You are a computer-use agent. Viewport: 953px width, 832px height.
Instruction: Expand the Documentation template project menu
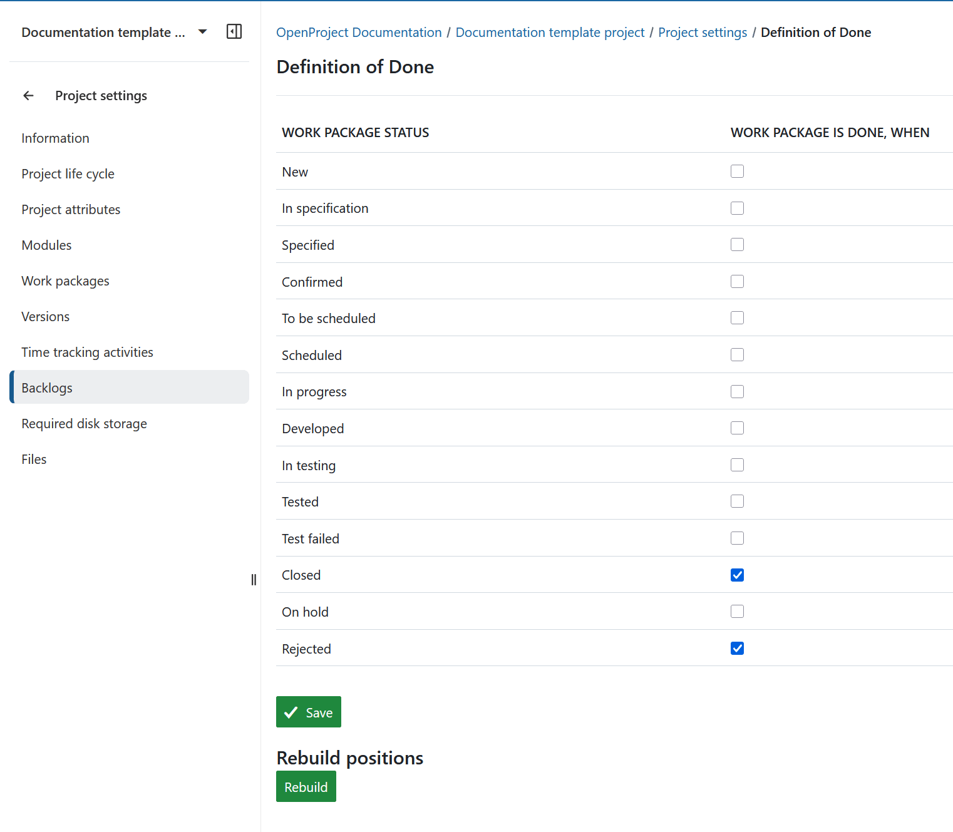(x=202, y=31)
